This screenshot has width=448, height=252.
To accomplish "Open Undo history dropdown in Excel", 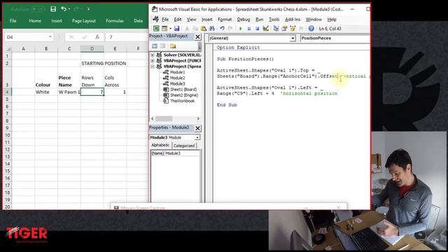I will tap(69, 9).
